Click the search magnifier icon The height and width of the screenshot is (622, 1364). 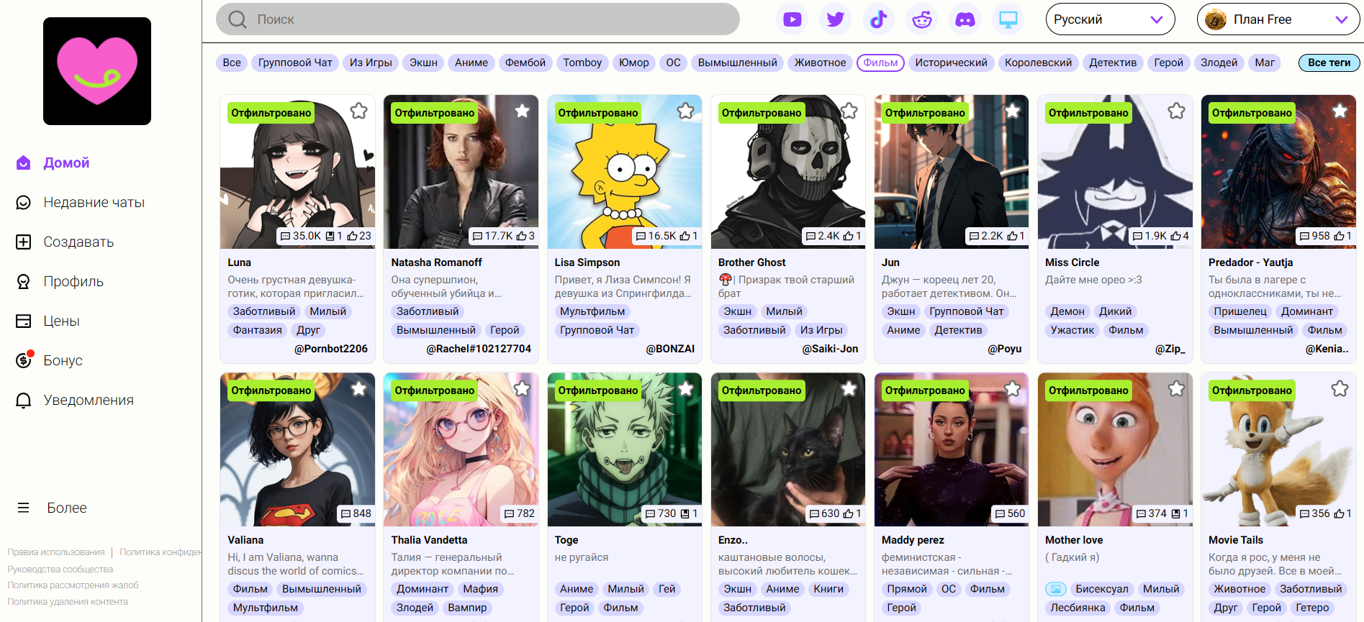[x=238, y=19]
